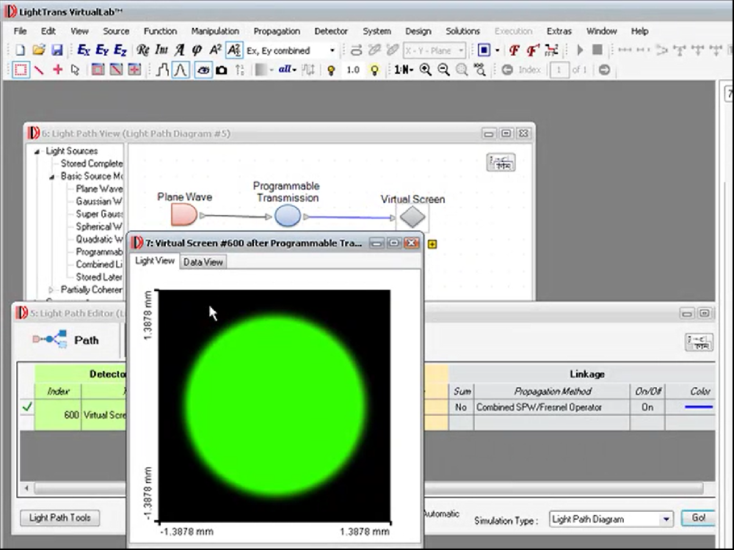Click the Light Path Tools button
734x550 pixels.
(x=60, y=518)
